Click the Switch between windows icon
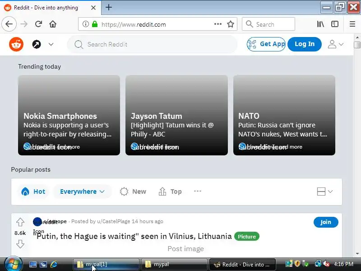This screenshot has height=271, width=361. tap(43, 264)
